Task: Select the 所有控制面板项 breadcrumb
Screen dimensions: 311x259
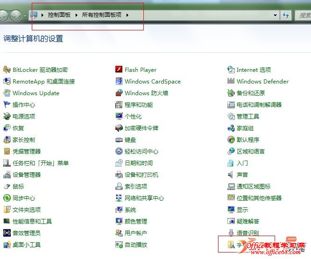Action: (x=102, y=15)
